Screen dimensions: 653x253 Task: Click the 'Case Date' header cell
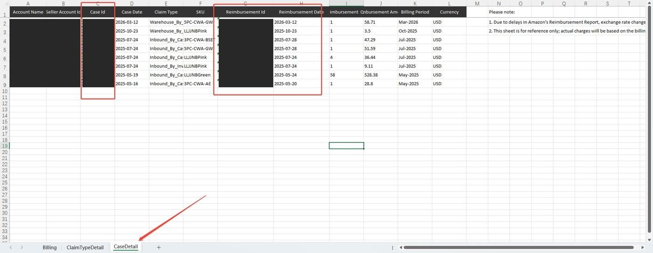(x=132, y=12)
